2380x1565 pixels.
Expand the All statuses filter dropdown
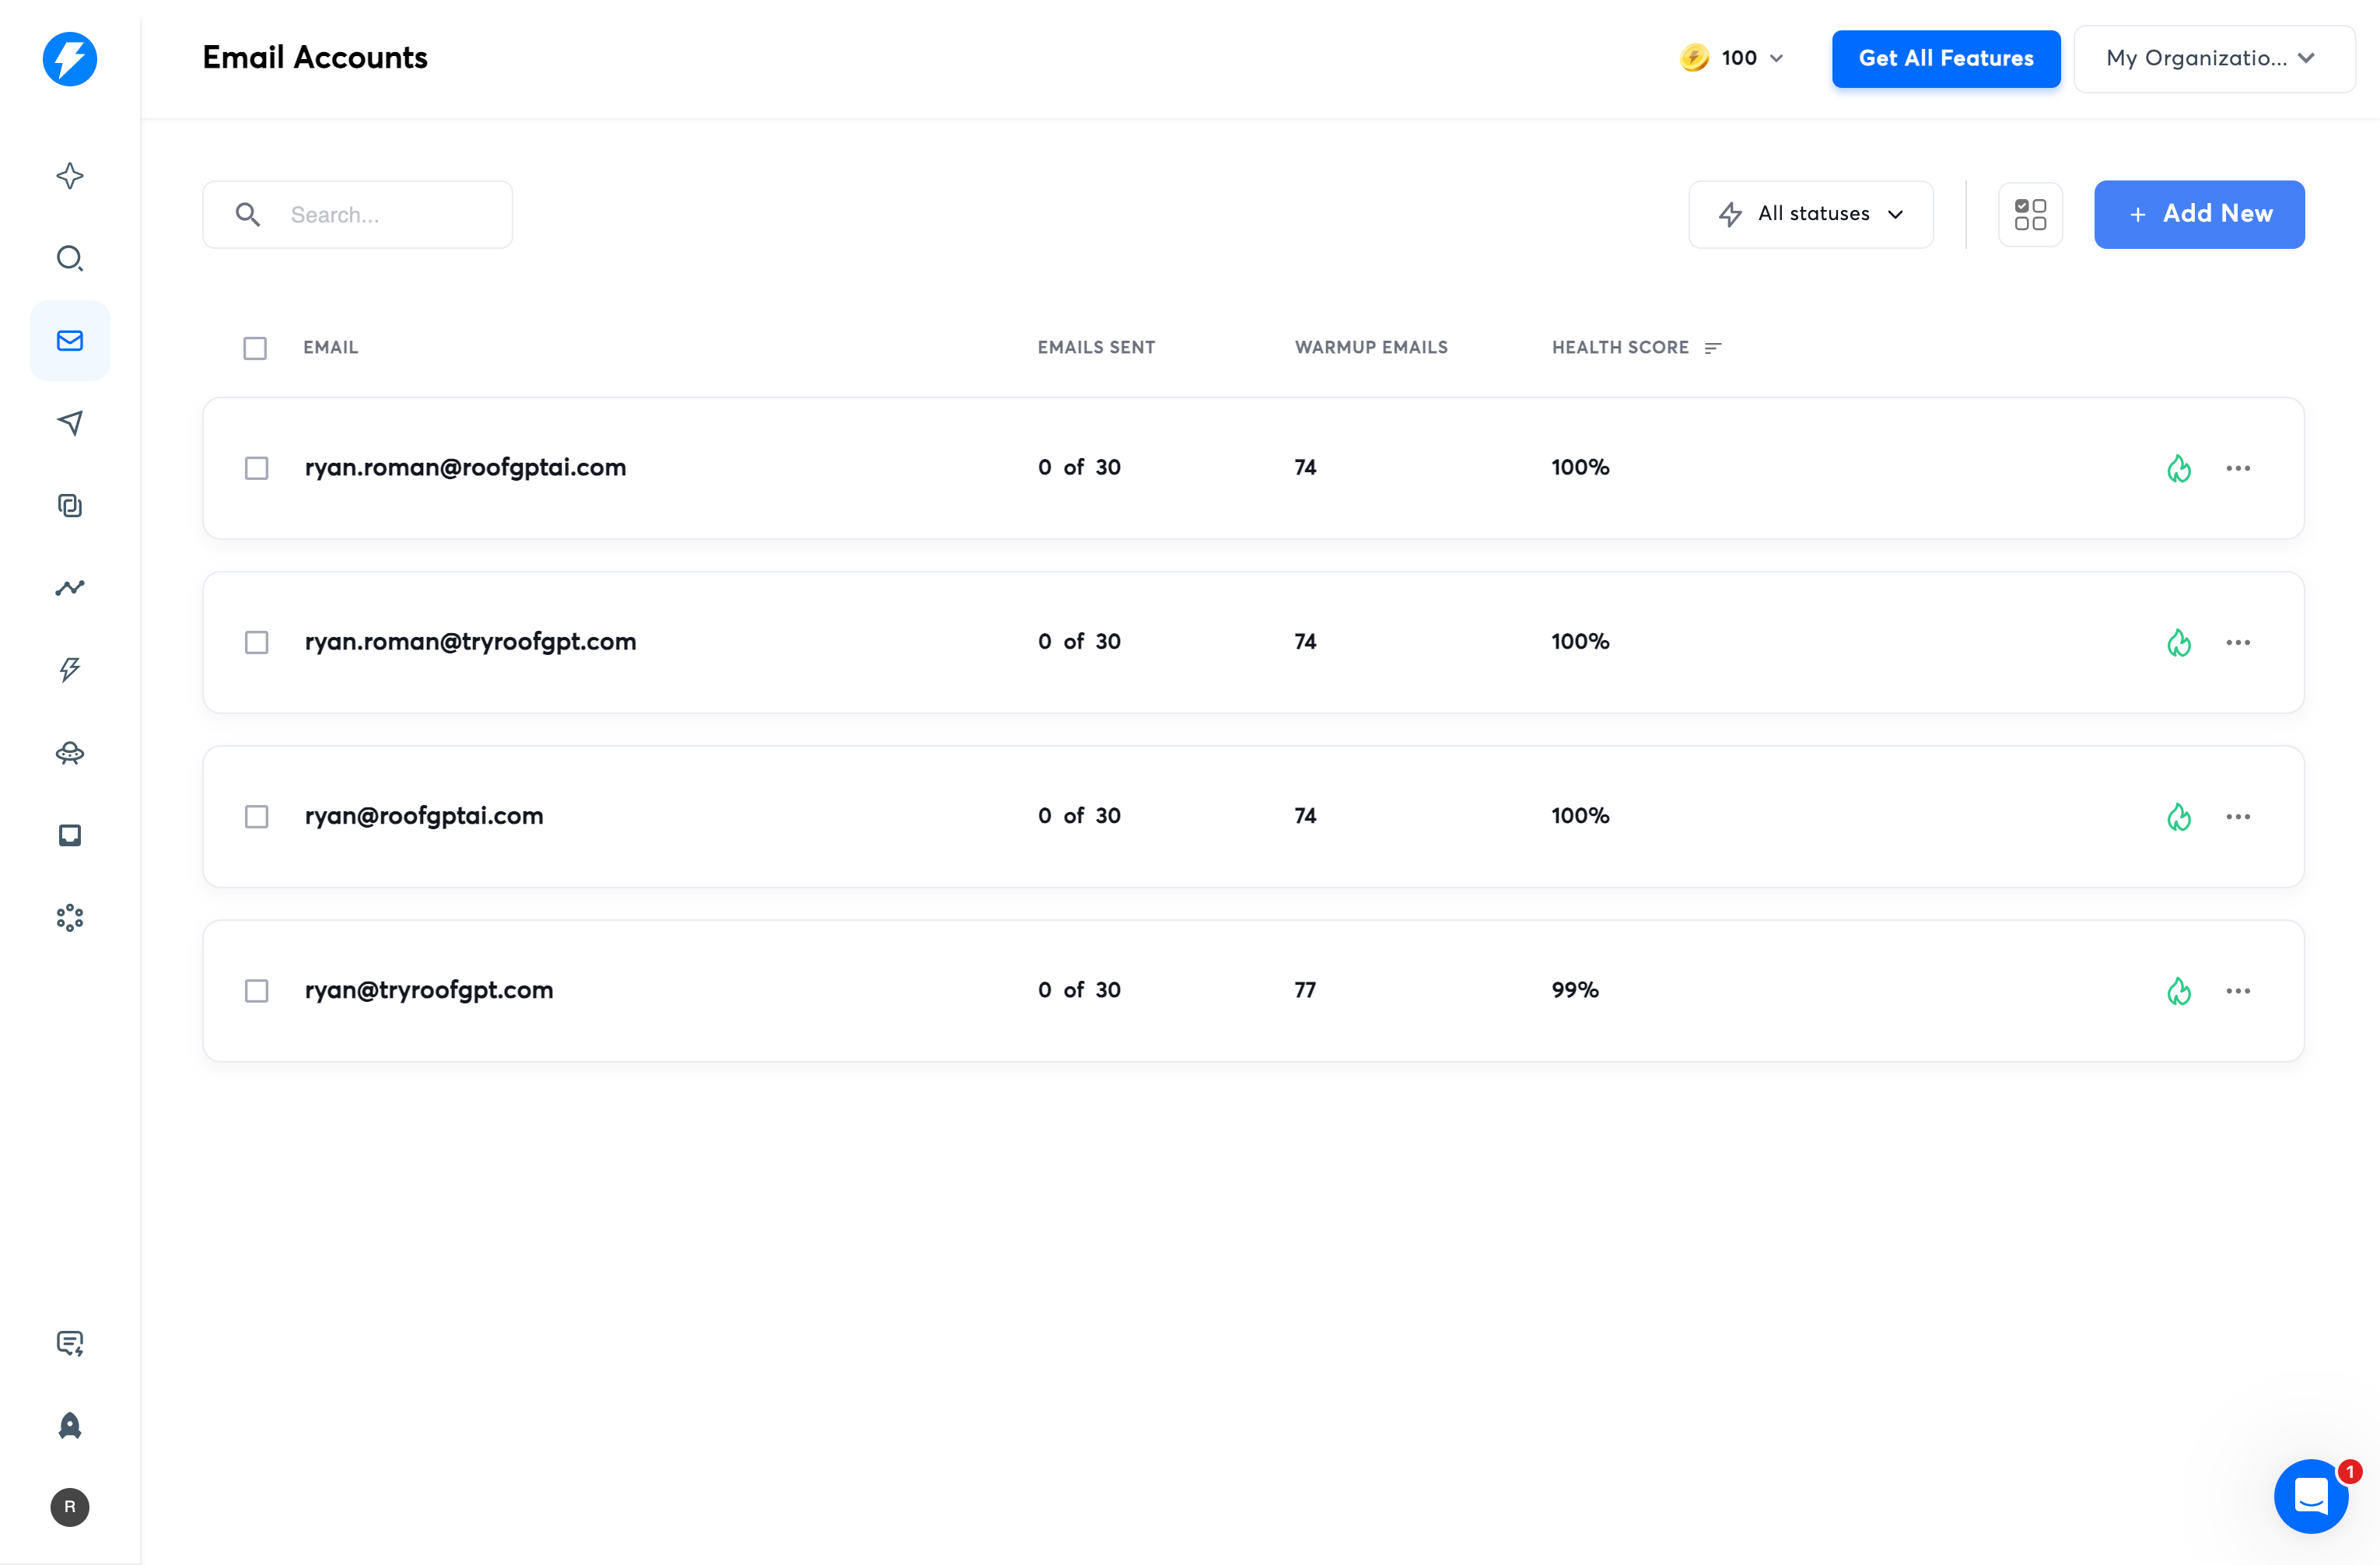[1810, 214]
